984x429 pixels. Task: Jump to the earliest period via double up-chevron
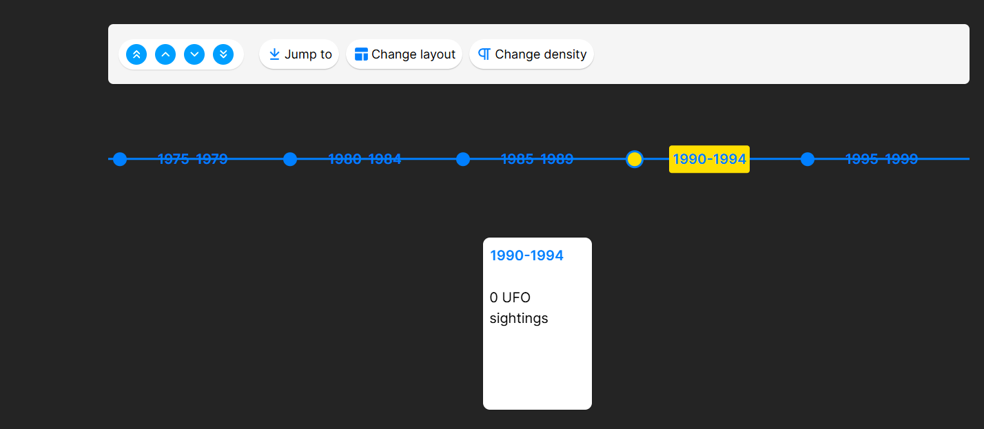(x=136, y=54)
